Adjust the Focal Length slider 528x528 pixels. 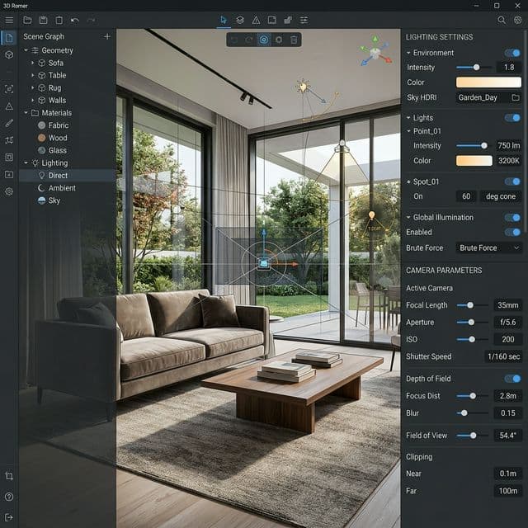pyautogui.click(x=472, y=305)
